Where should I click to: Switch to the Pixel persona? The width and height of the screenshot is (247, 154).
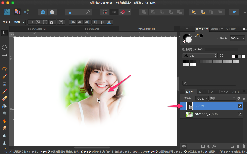coord(17,12)
